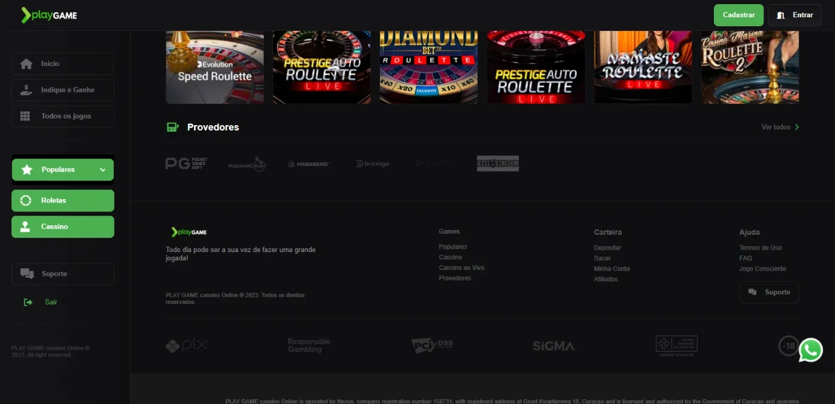Click the Provedores section heading
Image resolution: width=835 pixels, height=404 pixels.
(213, 127)
